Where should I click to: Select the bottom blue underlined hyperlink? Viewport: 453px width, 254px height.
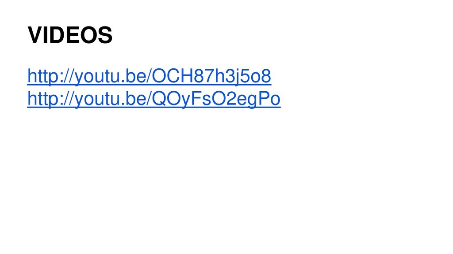click(154, 99)
